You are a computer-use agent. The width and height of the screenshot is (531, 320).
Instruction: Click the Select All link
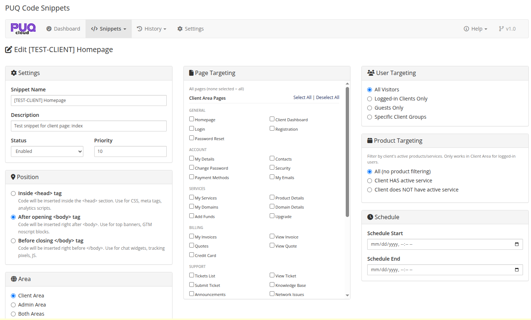tap(302, 97)
